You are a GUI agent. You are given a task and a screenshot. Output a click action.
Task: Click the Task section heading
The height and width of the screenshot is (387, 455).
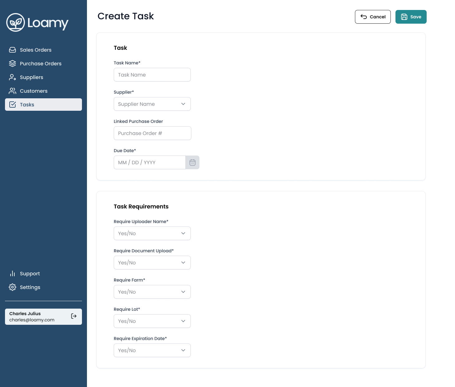point(120,48)
